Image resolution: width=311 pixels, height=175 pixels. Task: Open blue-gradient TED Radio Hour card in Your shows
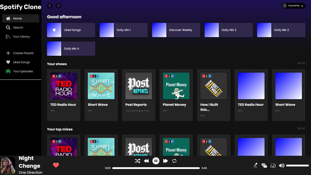click(251, 95)
